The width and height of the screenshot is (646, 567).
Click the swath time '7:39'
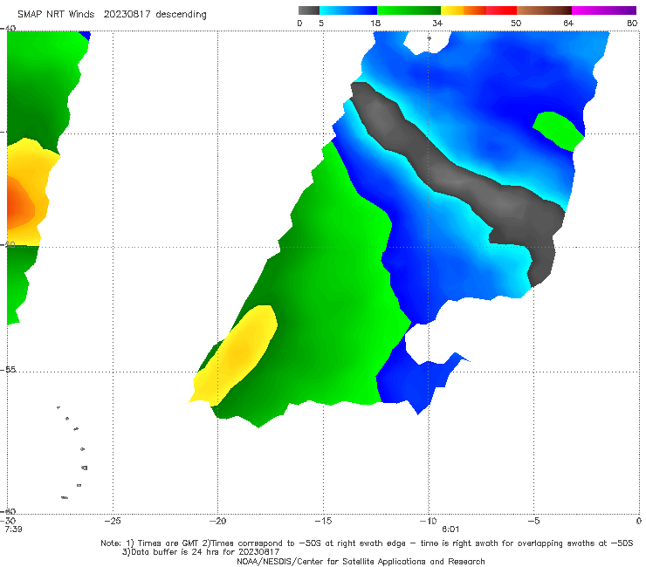14,529
